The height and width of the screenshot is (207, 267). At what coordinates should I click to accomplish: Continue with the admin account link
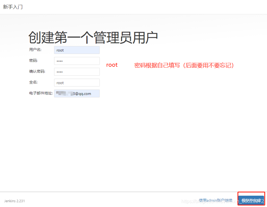(x=216, y=200)
